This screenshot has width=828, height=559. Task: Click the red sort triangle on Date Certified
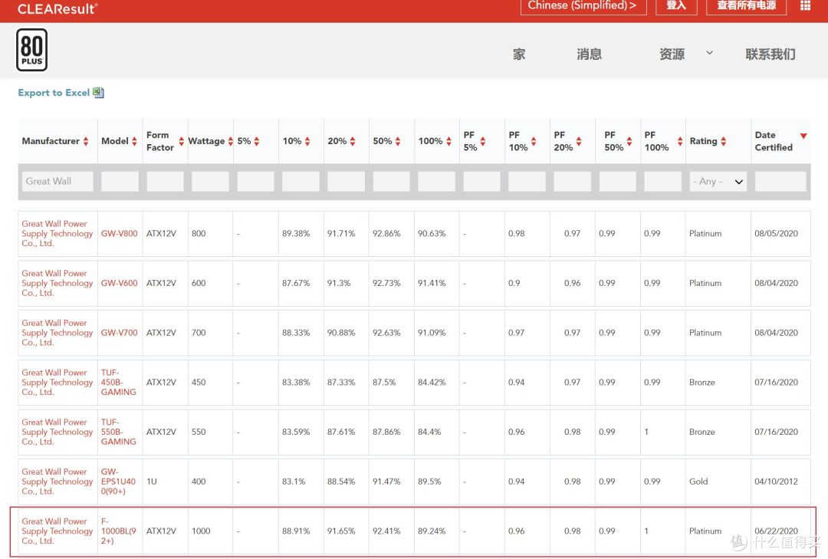803,134
